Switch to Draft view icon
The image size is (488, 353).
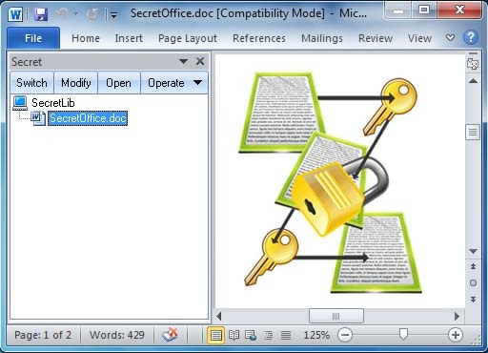click(x=286, y=335)
